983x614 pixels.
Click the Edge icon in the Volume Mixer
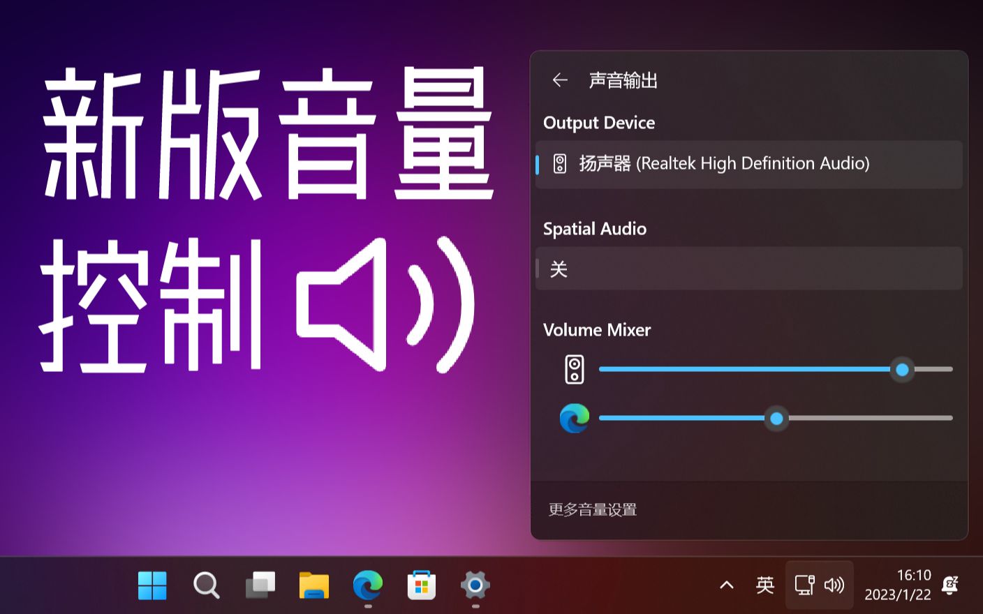574,418
